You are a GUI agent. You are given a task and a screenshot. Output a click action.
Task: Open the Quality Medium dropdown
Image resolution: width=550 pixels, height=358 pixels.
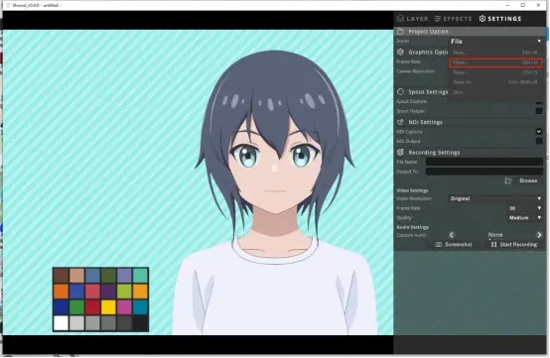coord(525,218)
